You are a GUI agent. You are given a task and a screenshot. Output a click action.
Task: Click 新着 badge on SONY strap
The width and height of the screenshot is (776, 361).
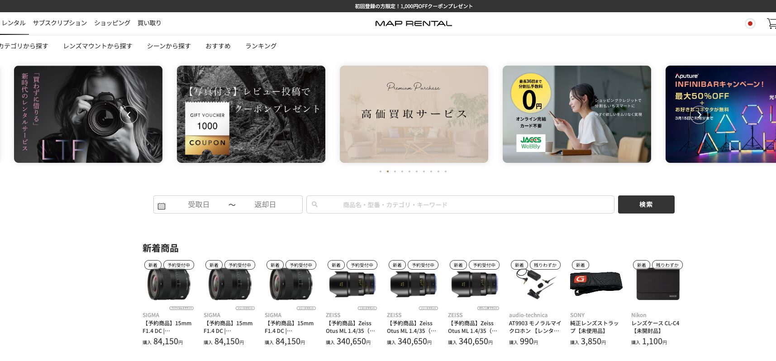pyautogui.click(x=581, y=265)
